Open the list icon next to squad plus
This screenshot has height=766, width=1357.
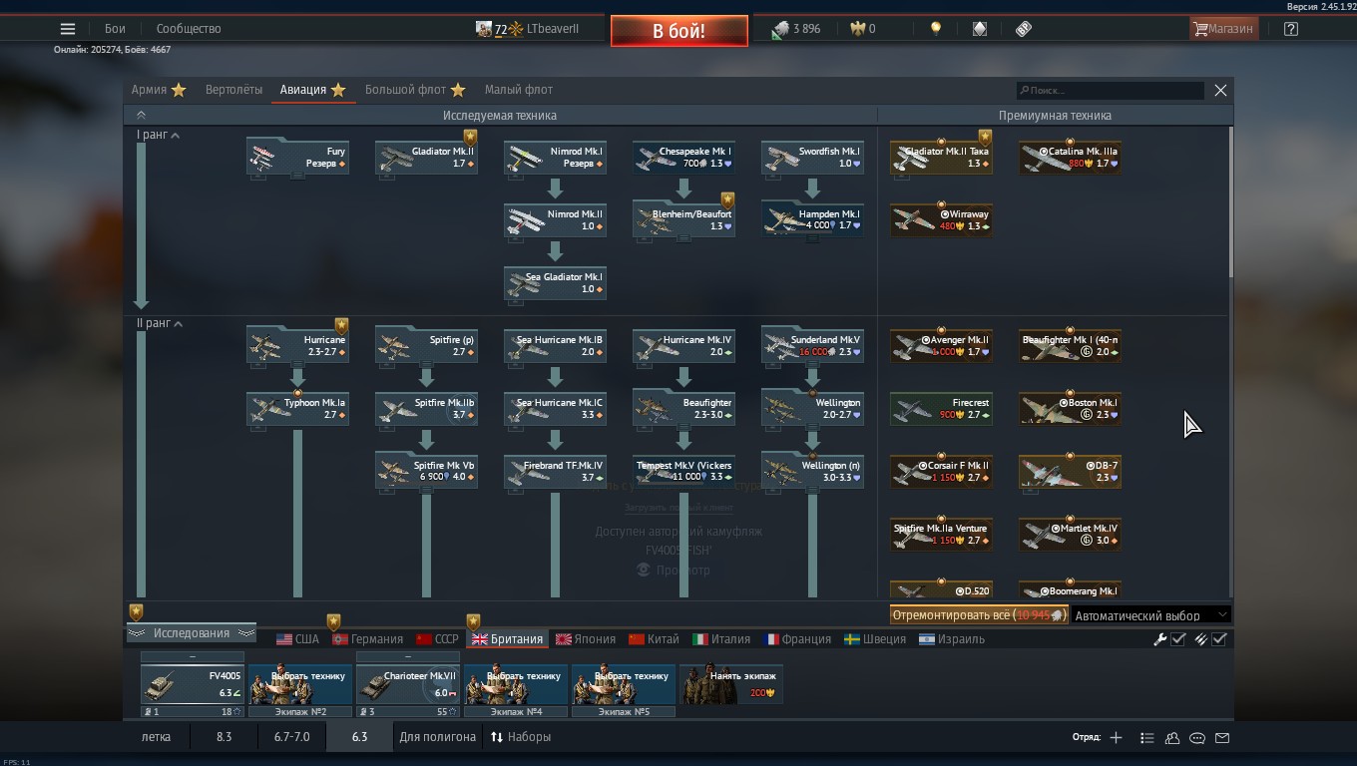[1146, 738]
